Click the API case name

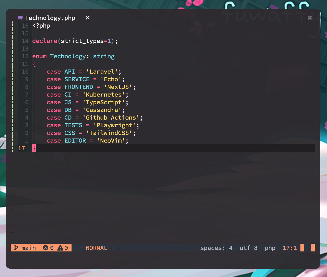(70, 72)
